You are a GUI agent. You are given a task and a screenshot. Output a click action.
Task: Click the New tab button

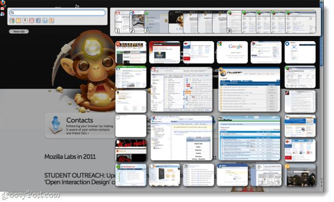coord(19,31)
